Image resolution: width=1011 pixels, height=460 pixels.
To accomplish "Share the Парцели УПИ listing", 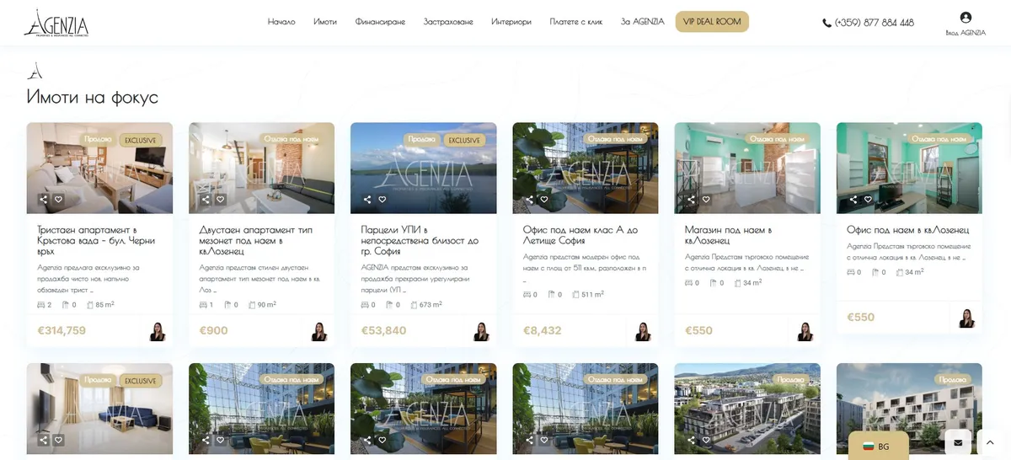I will (367, 200).
